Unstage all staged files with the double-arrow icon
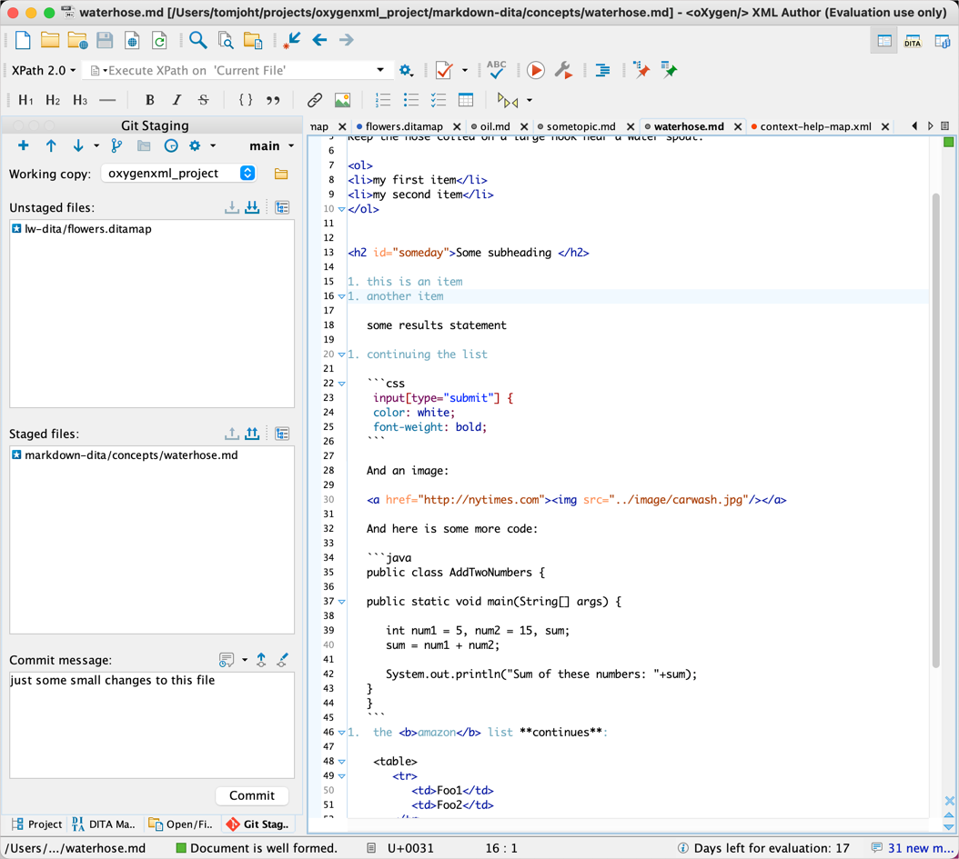This screenshot has width=959, height=859. [252, 434]
